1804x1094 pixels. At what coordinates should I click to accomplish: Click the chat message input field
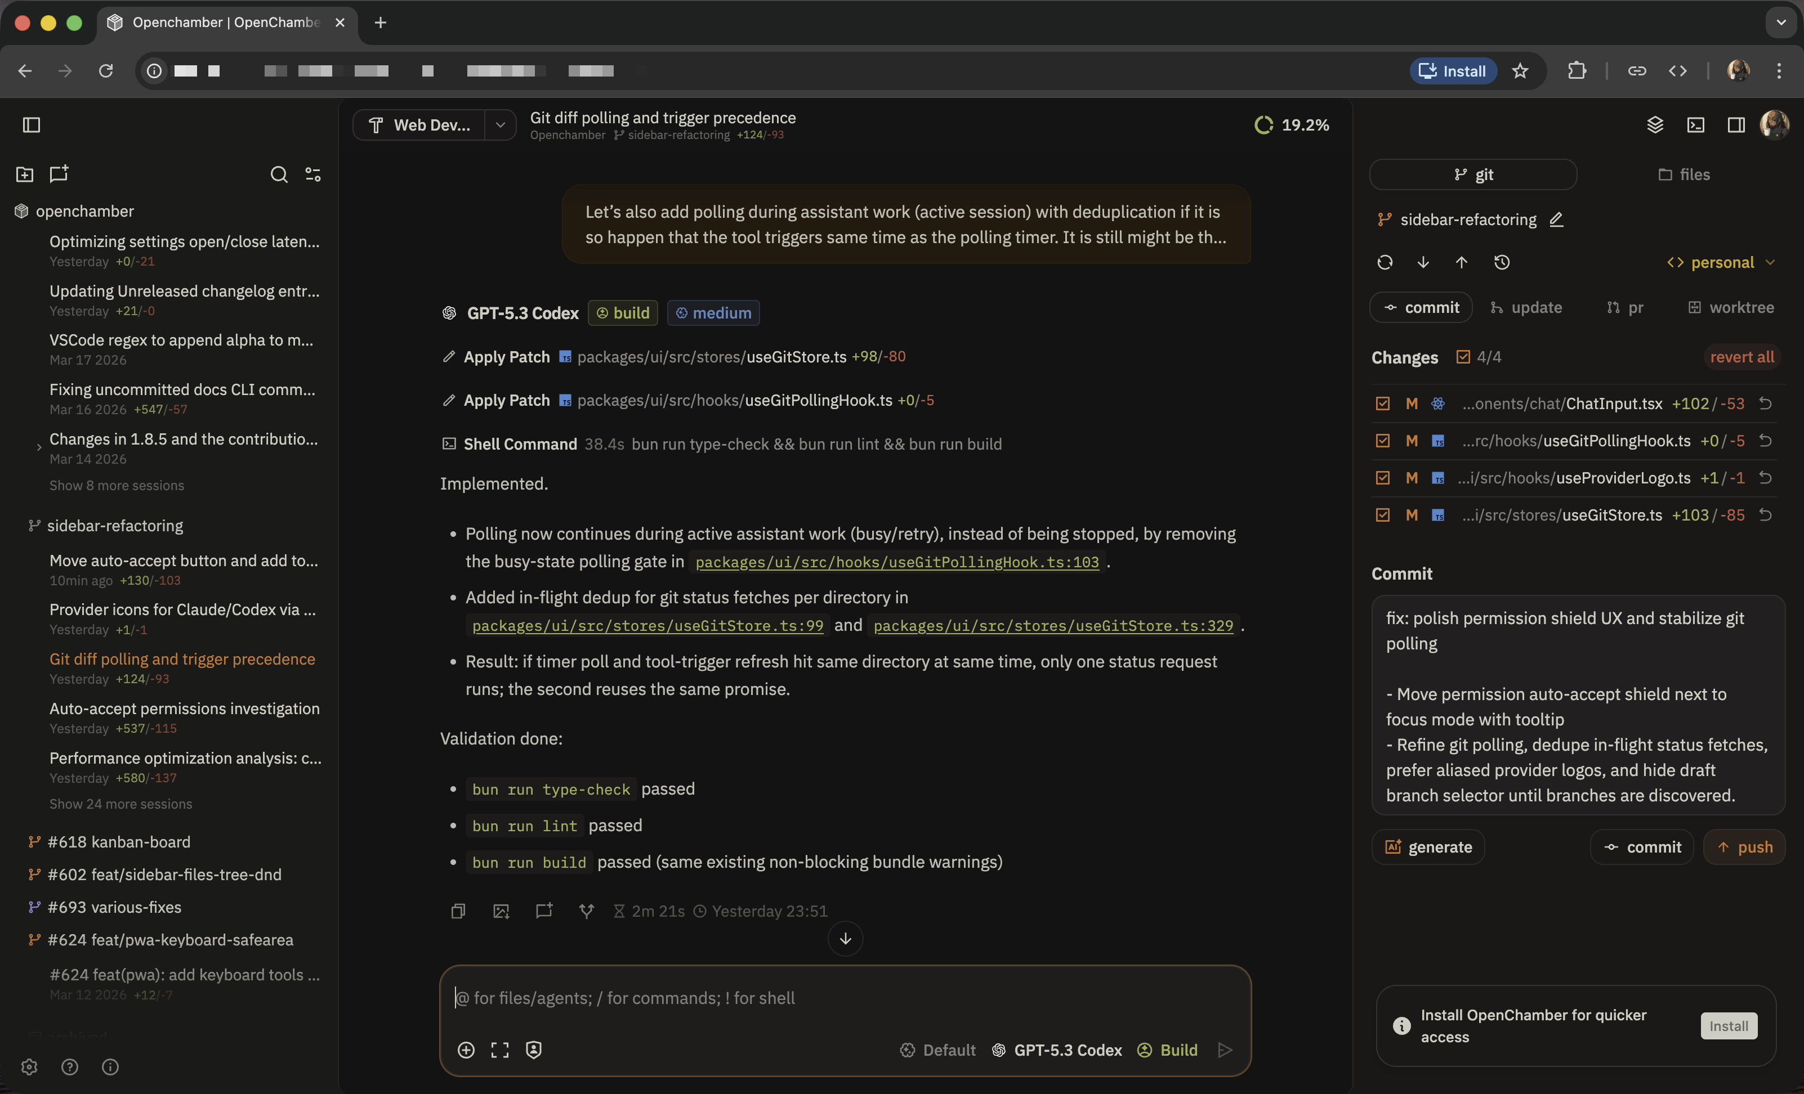pyautogui.click(x=842, y=998)
